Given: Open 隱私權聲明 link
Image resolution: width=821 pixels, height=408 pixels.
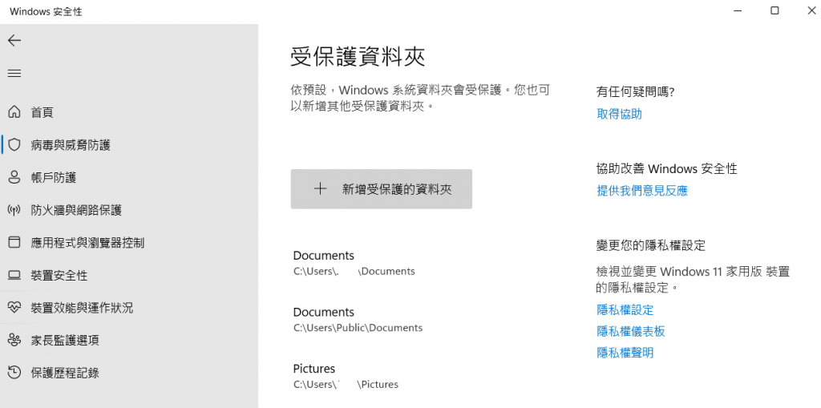Looking at the screenshot, I should [625, 353].
